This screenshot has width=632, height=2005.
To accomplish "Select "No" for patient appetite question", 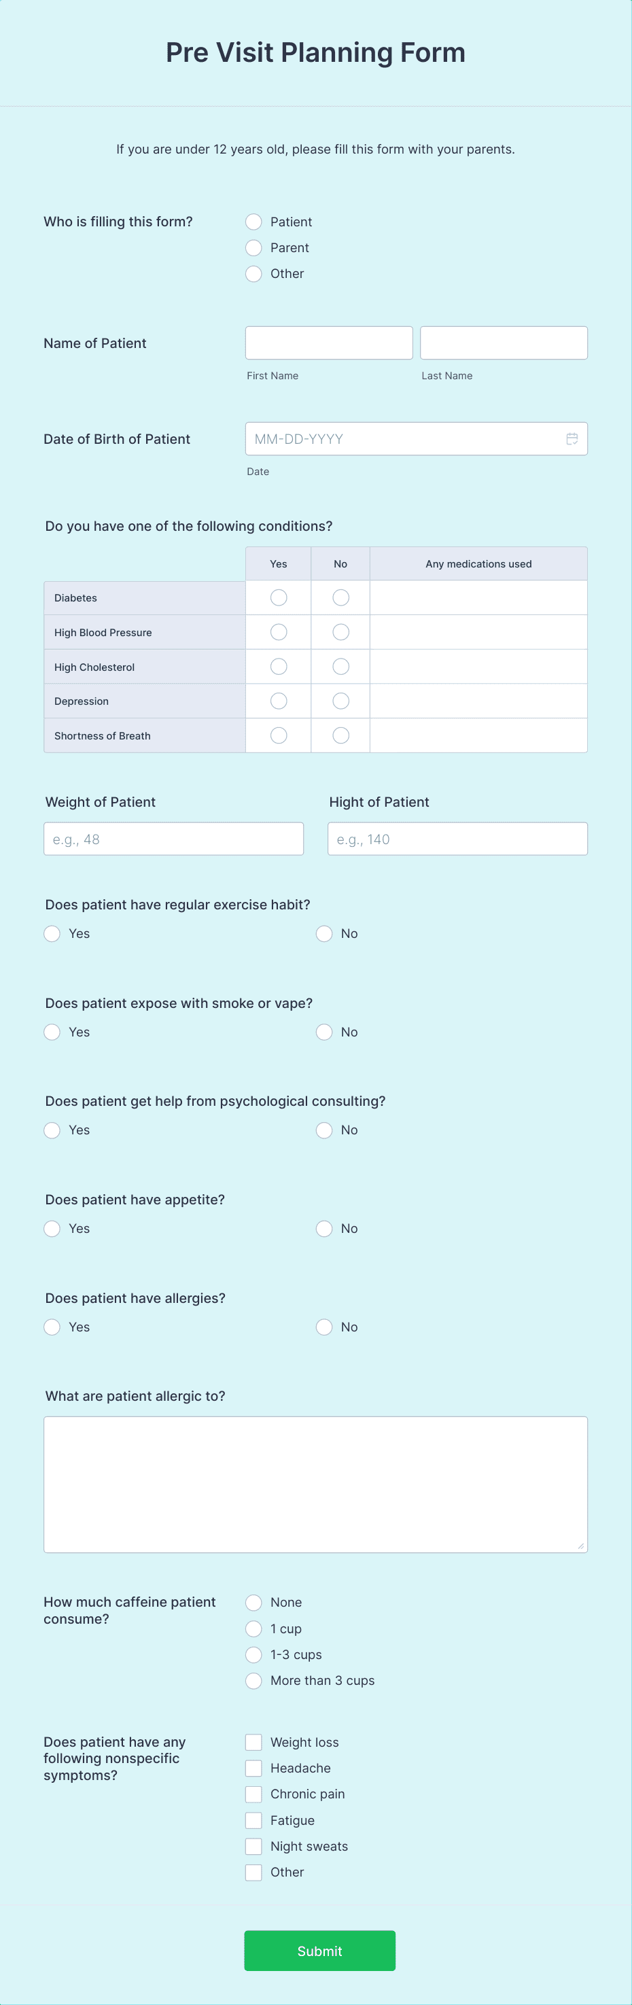I will point(323,1228).
